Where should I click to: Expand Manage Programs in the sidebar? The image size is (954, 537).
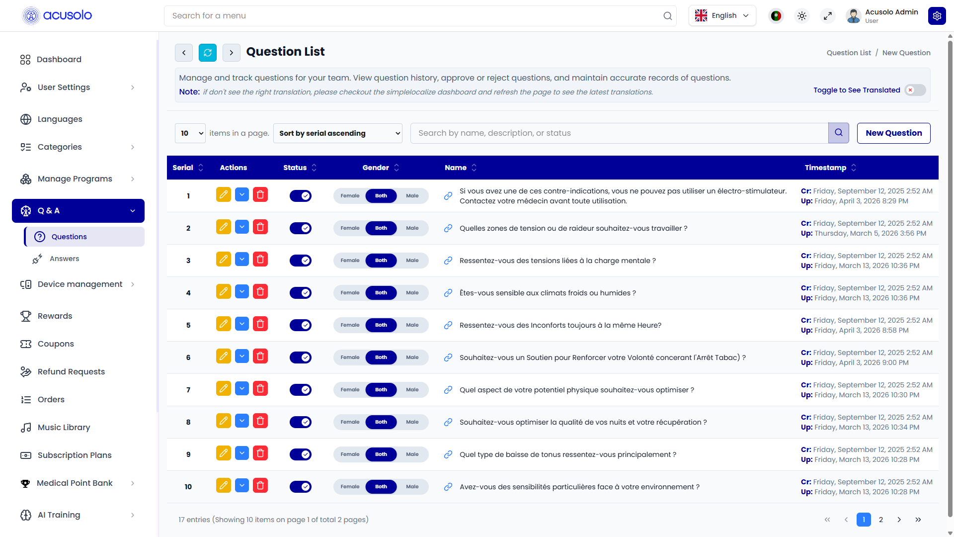(78, 179)
